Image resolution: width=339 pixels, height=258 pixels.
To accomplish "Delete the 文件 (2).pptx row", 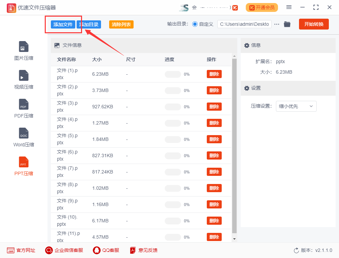I will [214, 91].
